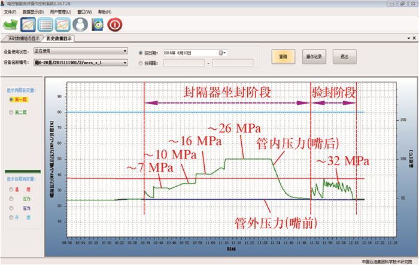Open the data list view icon

tap(45, 25)
